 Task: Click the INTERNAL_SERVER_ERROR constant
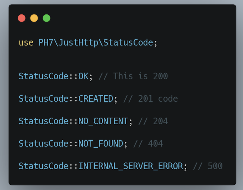click(131, 166)
